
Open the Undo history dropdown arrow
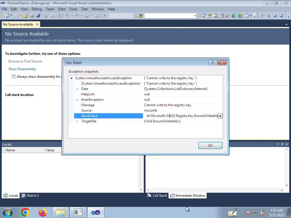[x=72, y=16]
